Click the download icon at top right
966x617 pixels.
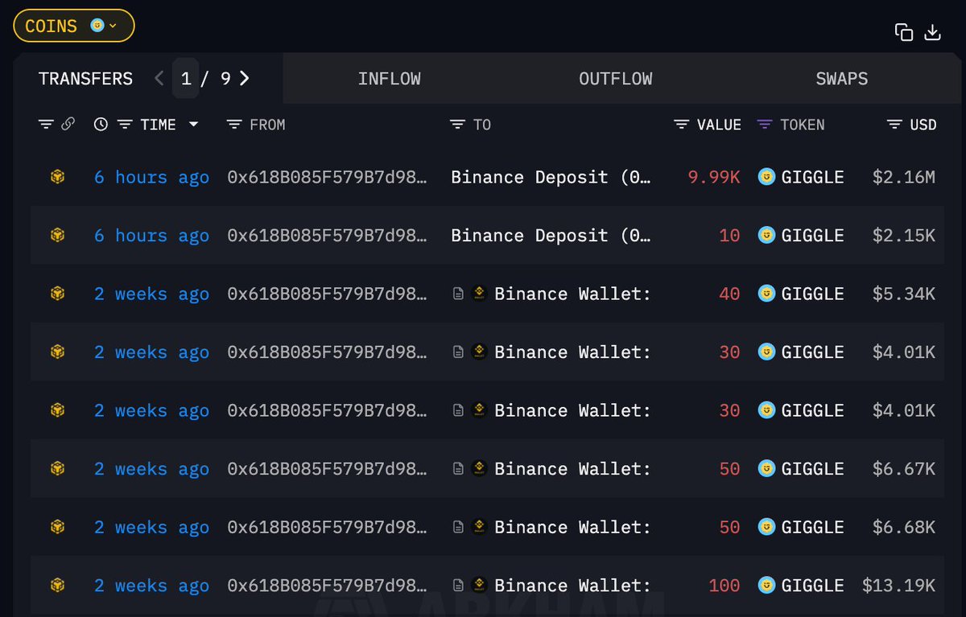click(x=932, y=32)
